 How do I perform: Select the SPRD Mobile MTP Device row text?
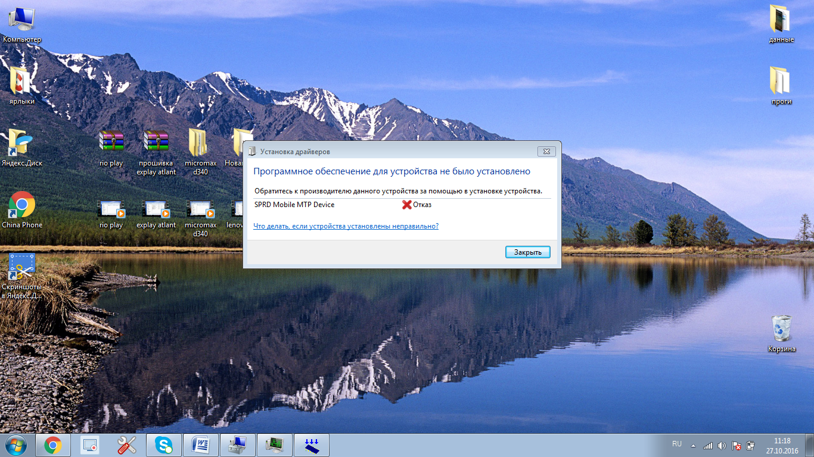(x=294, y=205)
